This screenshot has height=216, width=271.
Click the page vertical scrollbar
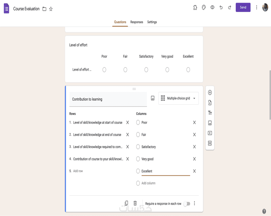(x=270, y=95)
